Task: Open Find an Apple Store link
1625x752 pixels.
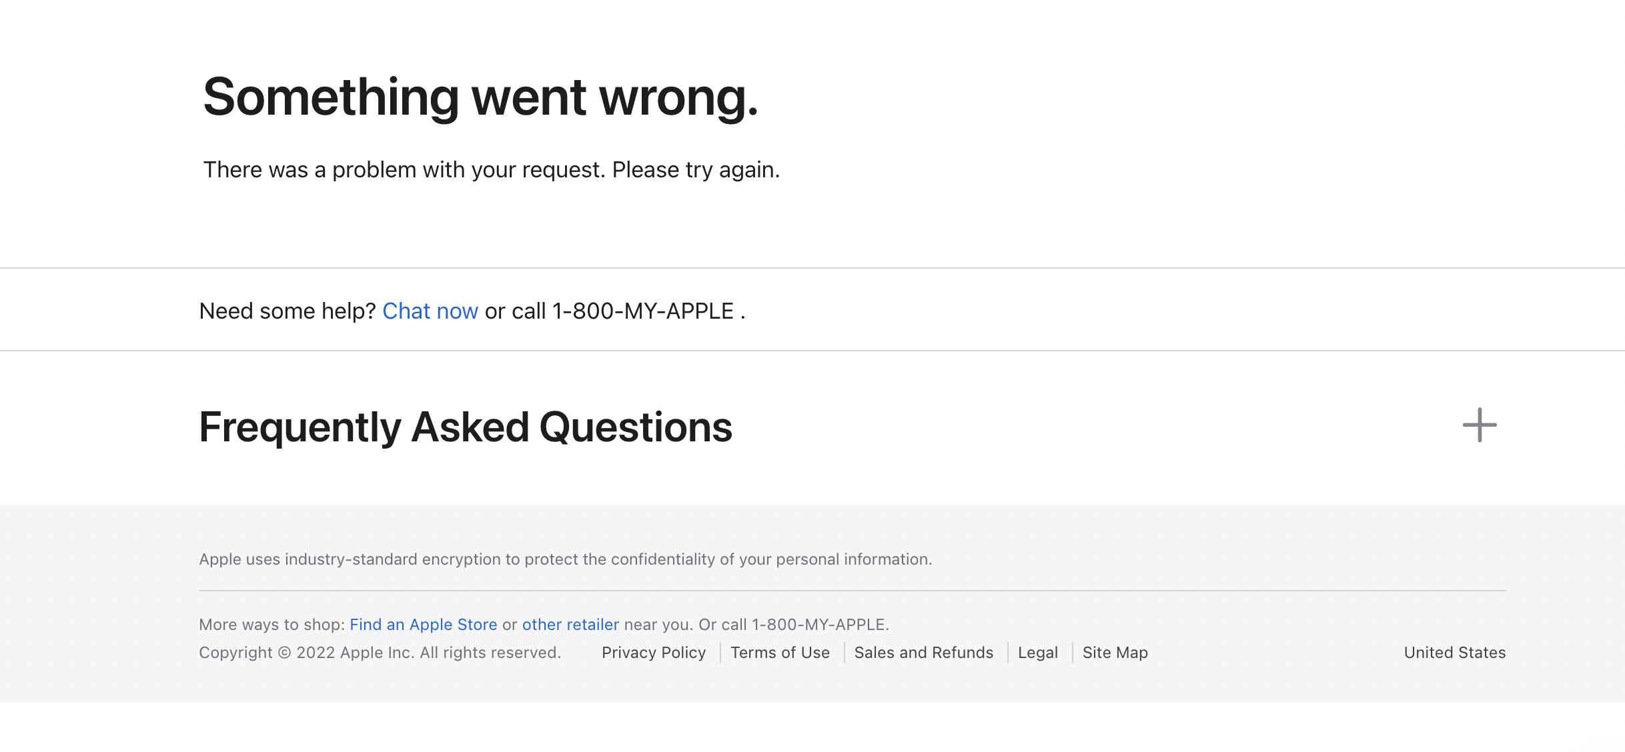Action: 423,625
